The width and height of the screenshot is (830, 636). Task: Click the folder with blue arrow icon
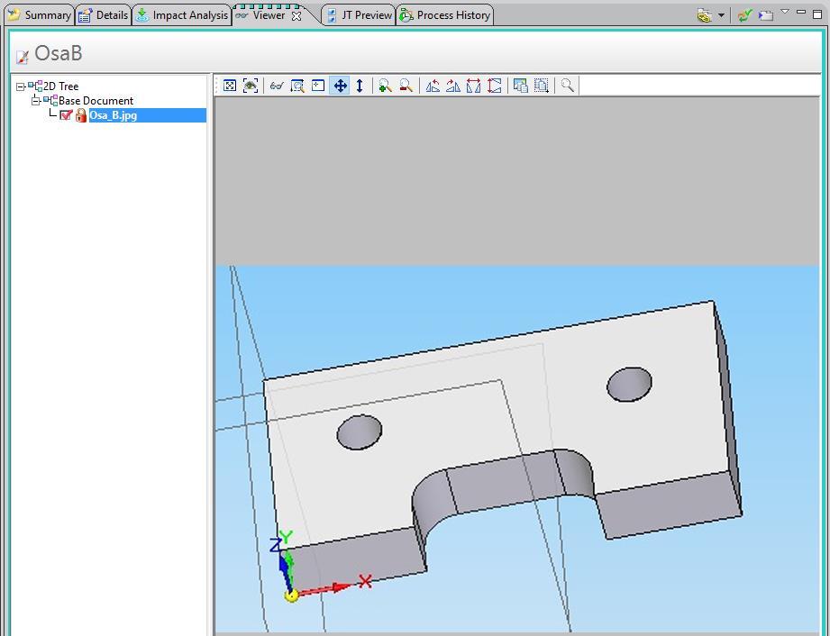coord(766,15)
